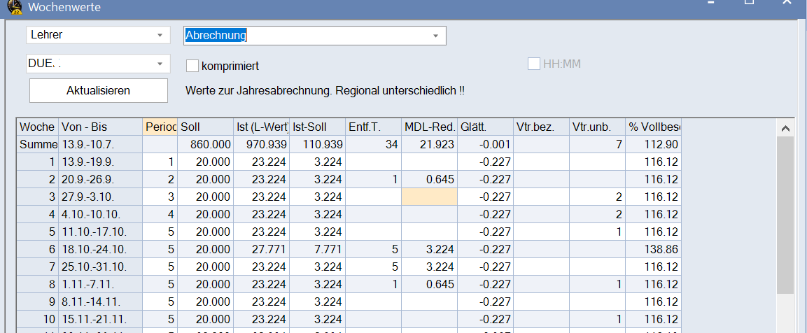The height and width of the screenshot is (333, 807).
Task: Select the Ist-Soll column header
Action: [x=317, y=127]
